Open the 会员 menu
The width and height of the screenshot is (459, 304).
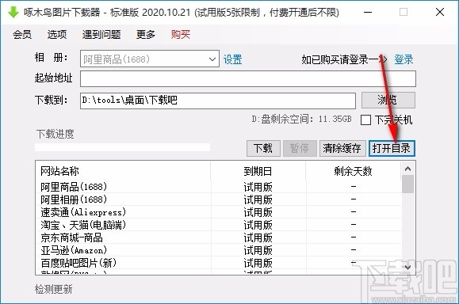[22, 35]
